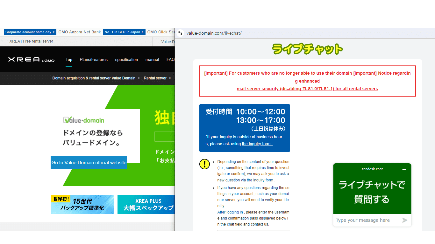Follow the 'Rental server' breadcrumb link
Image resolution: width=435 pixels, height=244 pixels.
[x=155, y=78]
